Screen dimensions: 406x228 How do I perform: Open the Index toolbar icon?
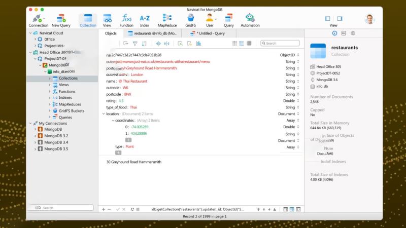(145, 20)
